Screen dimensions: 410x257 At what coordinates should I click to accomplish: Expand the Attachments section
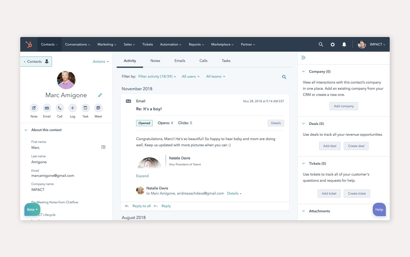303,211
